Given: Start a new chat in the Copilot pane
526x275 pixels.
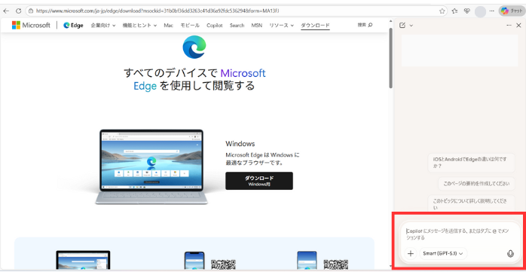Looking at the screenshot, I should 402,25.
